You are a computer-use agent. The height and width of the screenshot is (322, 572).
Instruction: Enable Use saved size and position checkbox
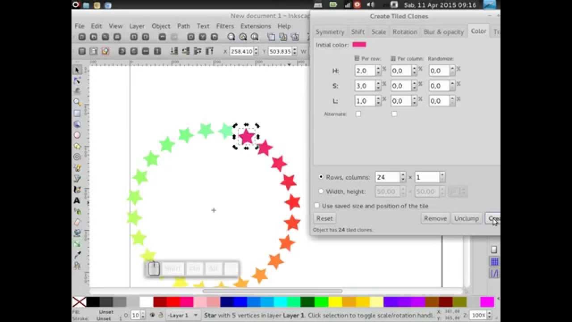click(317, 206)
